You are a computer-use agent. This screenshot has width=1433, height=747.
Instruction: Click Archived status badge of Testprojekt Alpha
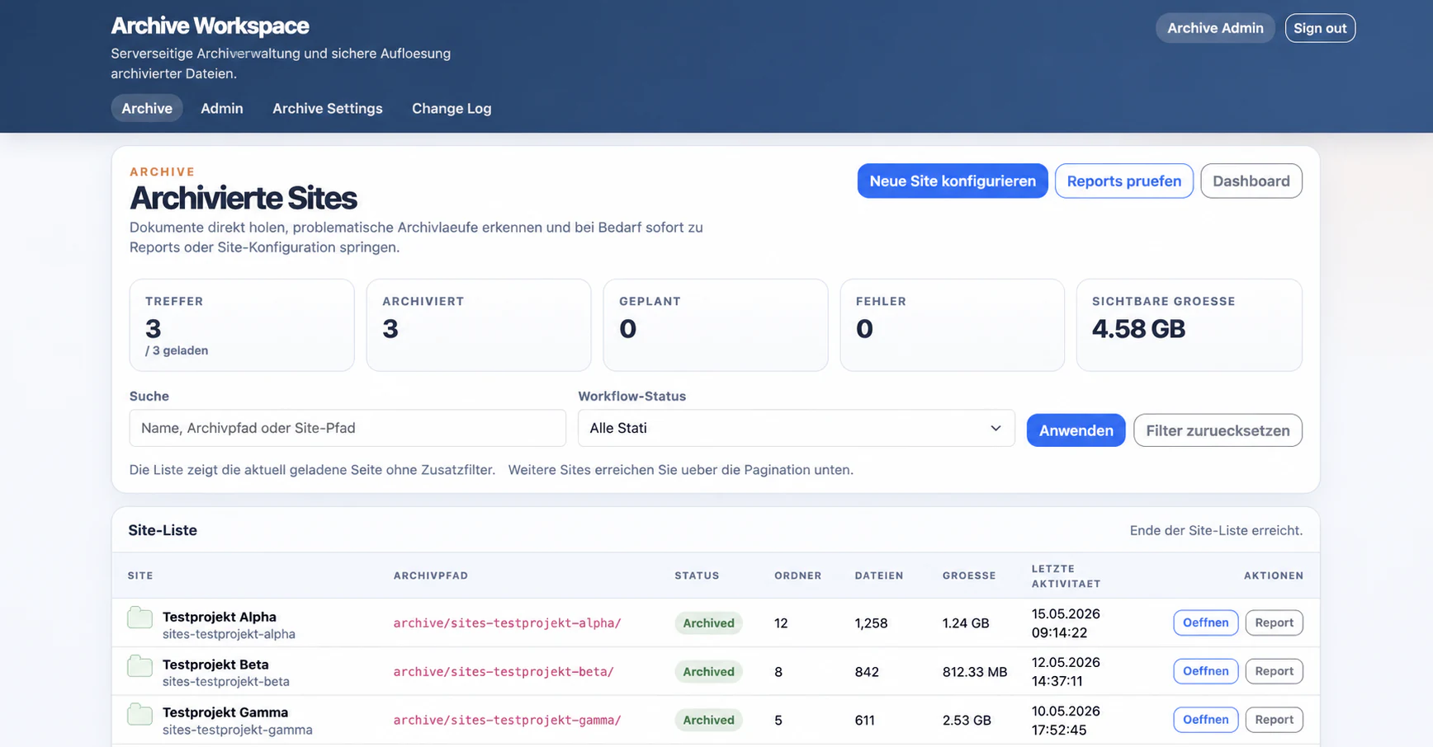(x=708, y=623)
